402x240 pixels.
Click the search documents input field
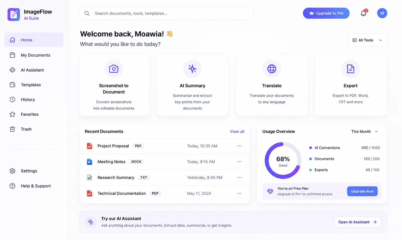tap(166, 13)
